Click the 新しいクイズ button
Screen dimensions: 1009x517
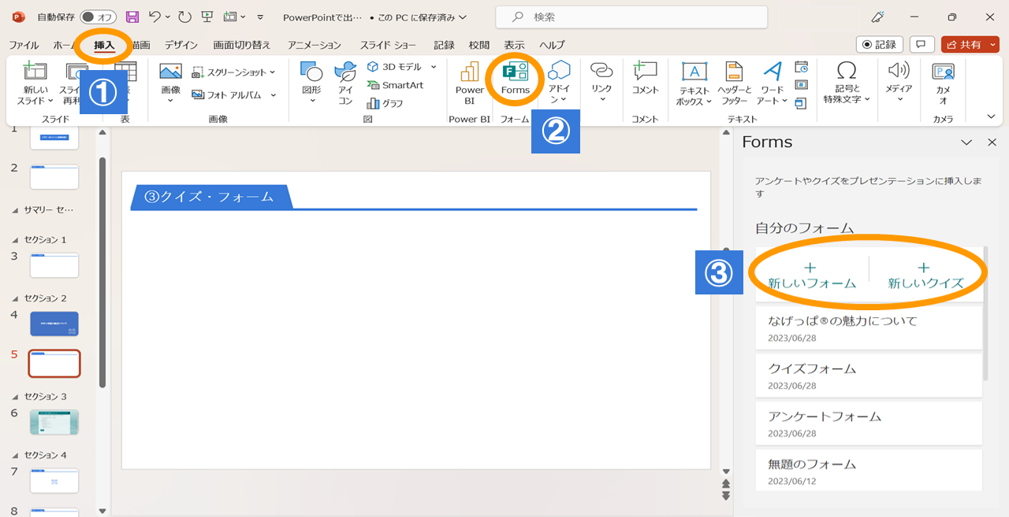925,275
